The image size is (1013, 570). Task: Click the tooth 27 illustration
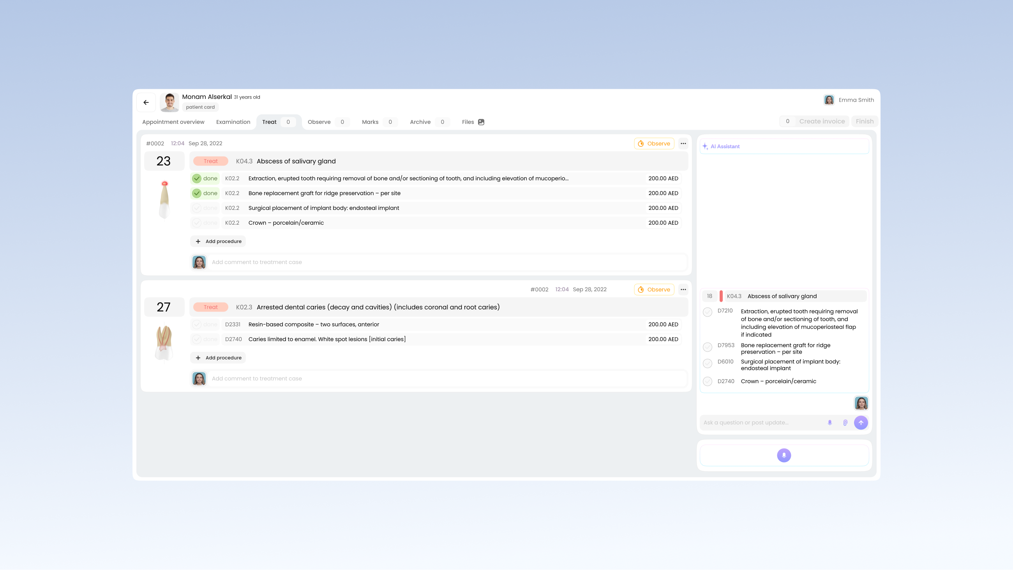(164, 343)
